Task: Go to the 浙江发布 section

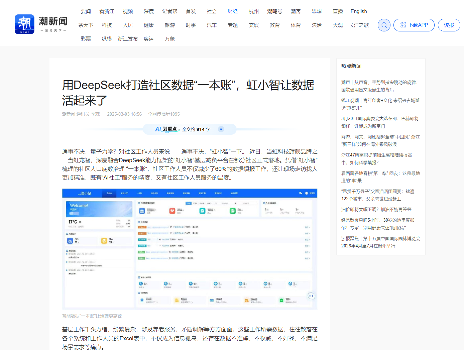Action: (128, 39)
